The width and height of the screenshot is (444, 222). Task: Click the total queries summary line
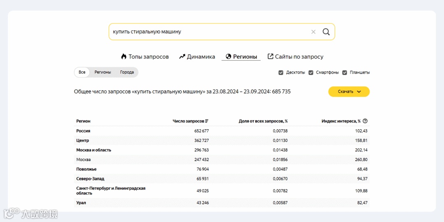coord(183,91)
